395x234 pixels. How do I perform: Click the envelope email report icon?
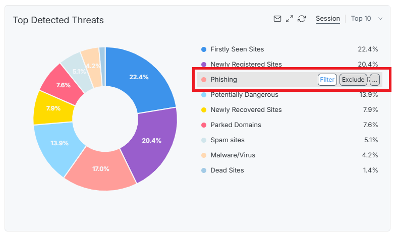tap(277, 19)
